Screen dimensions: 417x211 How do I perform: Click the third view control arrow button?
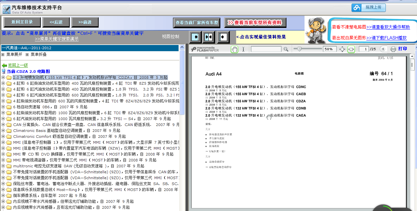point(223,37)
